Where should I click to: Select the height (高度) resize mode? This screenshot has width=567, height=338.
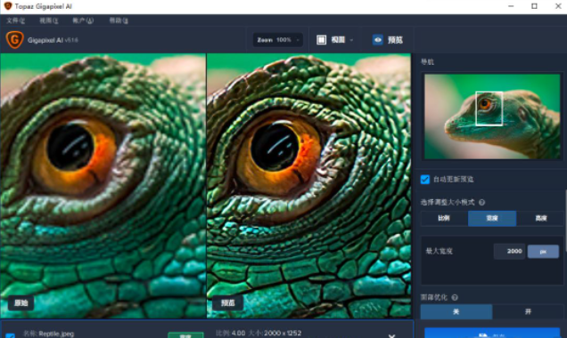tap(540, 218)
